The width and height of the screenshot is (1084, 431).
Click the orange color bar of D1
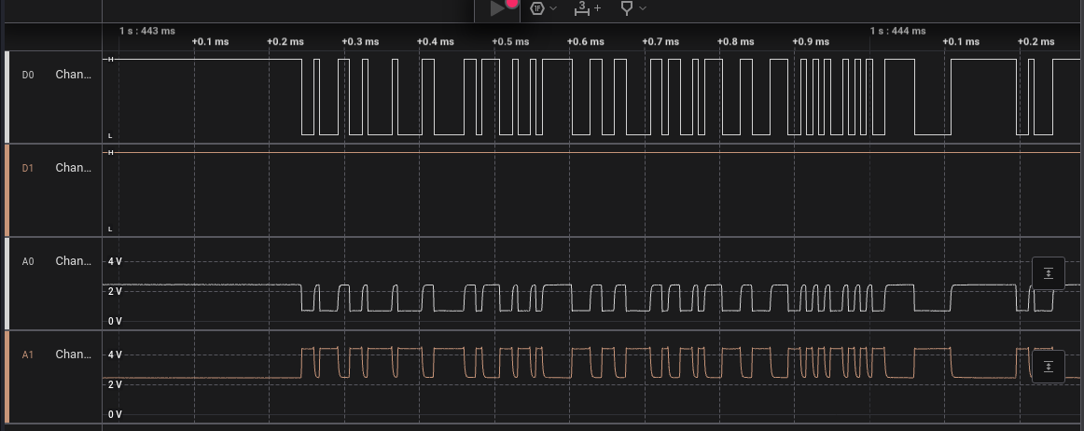point(7,190)
